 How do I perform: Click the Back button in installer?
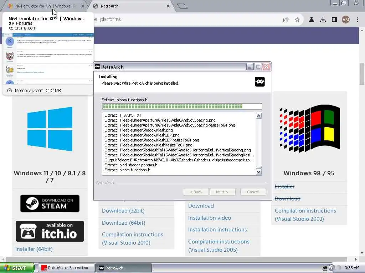[x=196, y=192]
